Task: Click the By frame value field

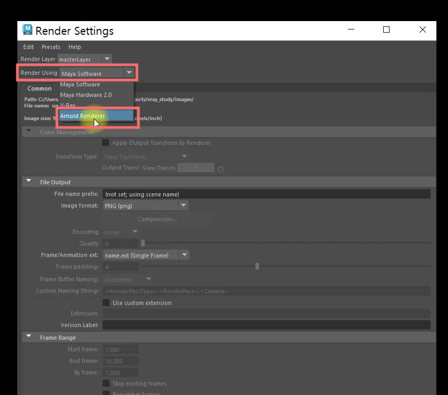Action: pyautogui.click(x=121, y=373)
